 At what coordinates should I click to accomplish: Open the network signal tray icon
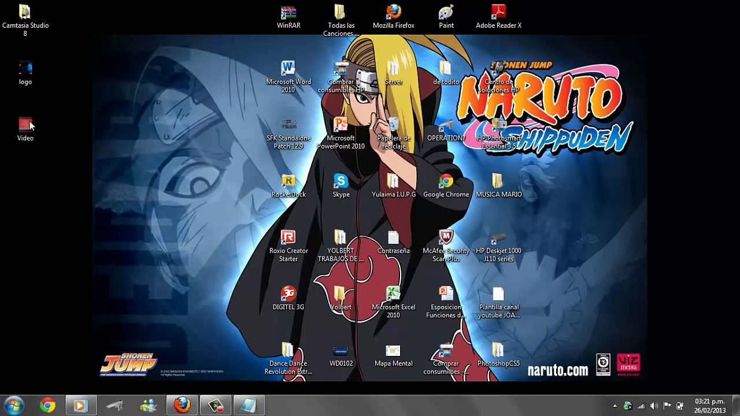[641, 406]
